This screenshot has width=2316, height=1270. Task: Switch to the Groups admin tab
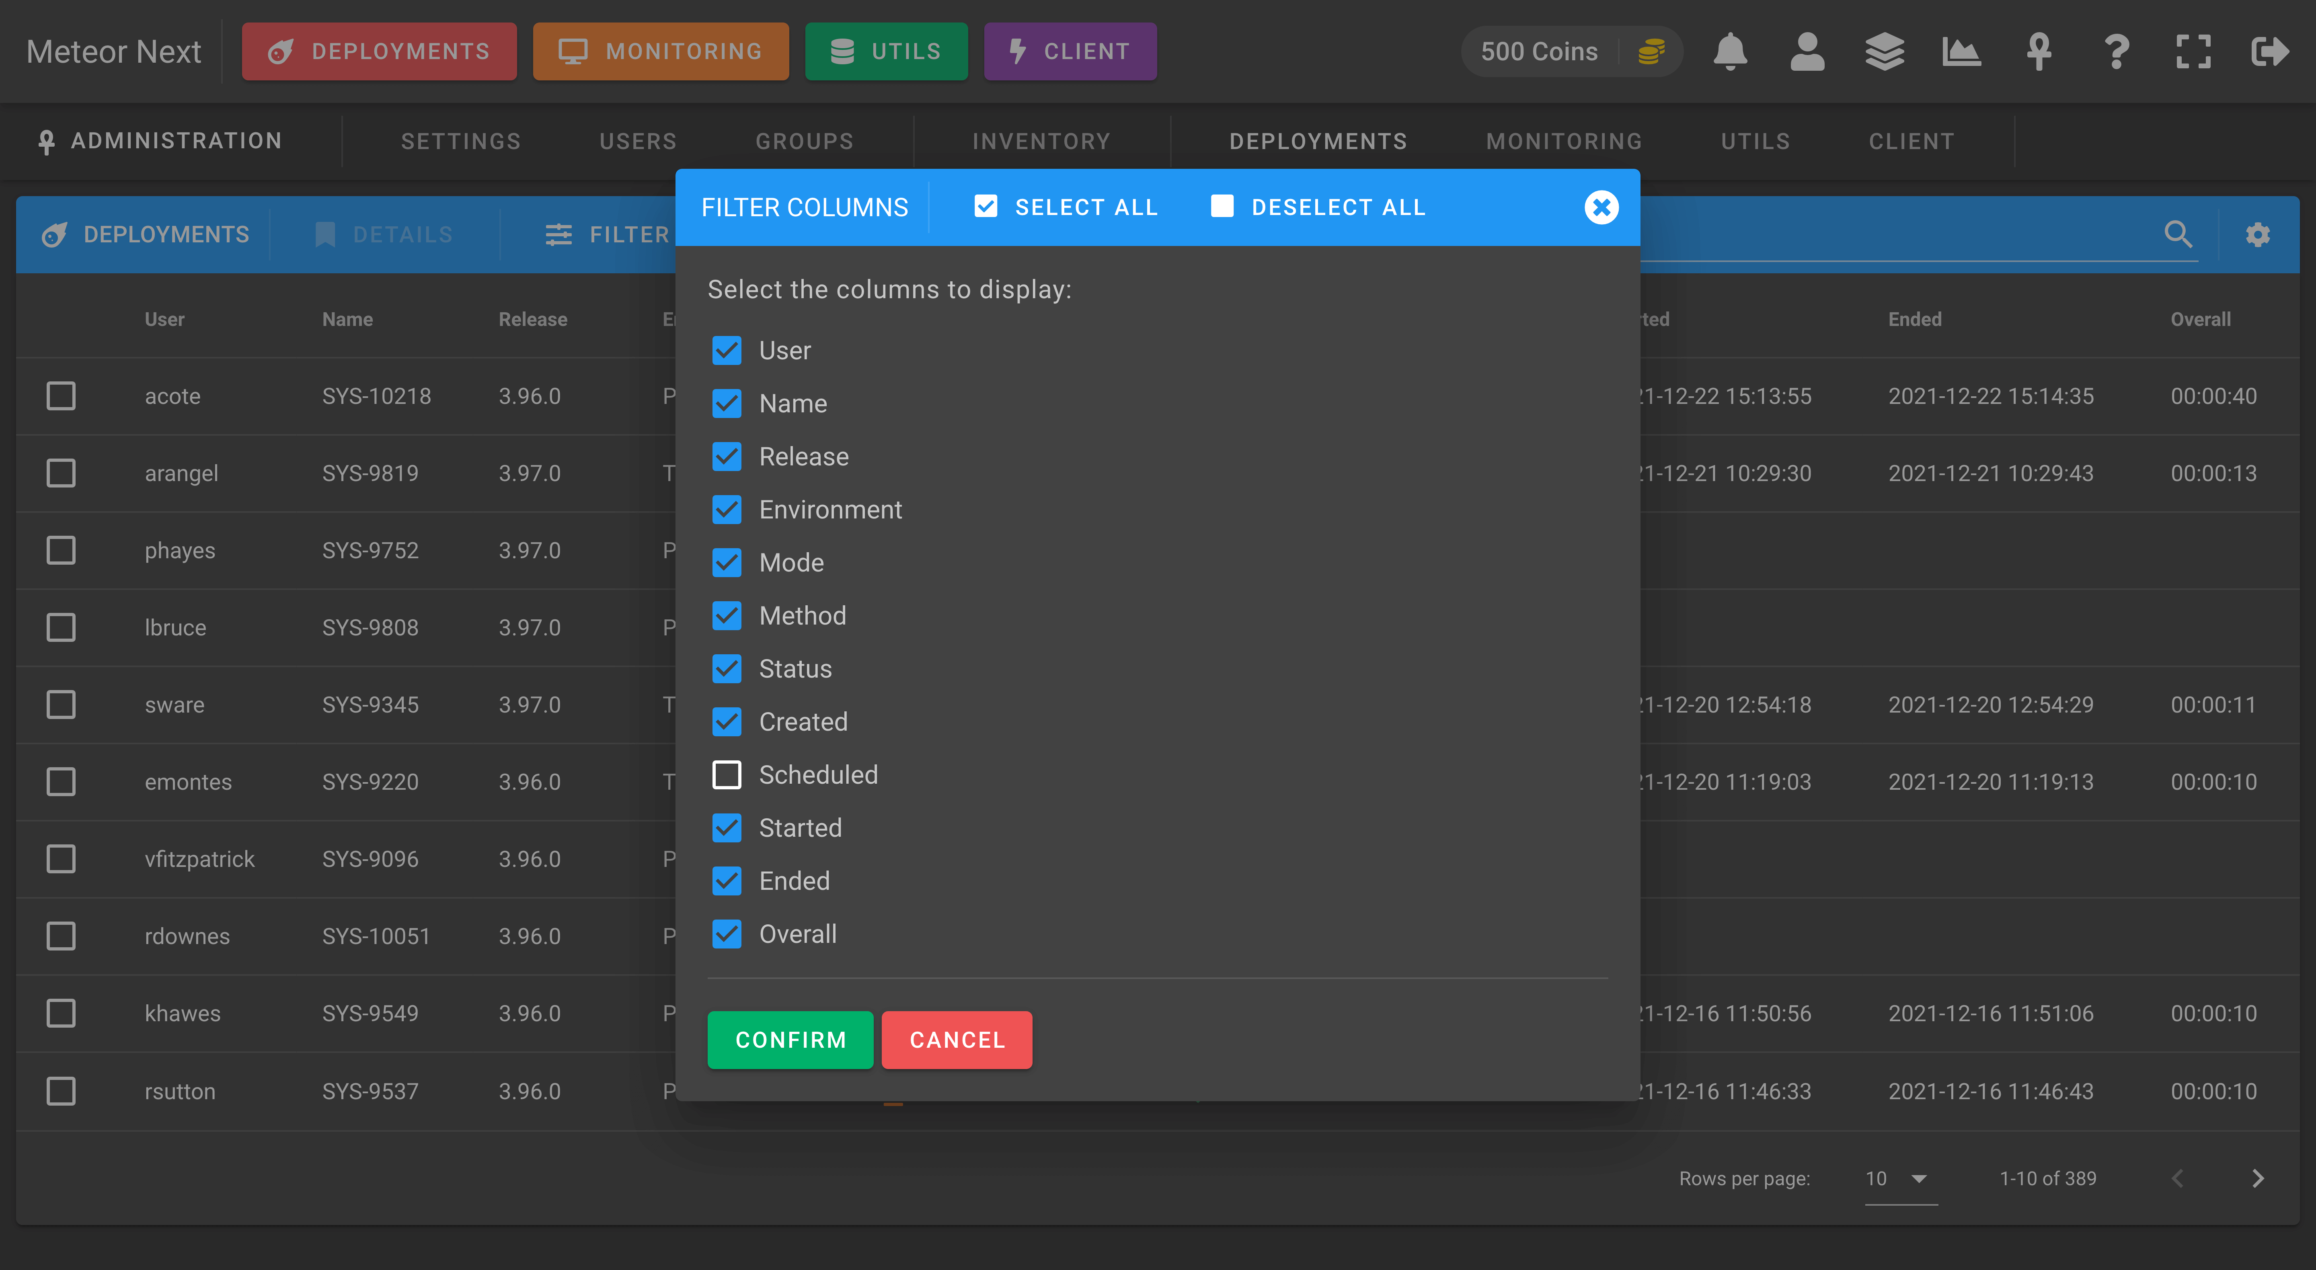coord(804,141)
